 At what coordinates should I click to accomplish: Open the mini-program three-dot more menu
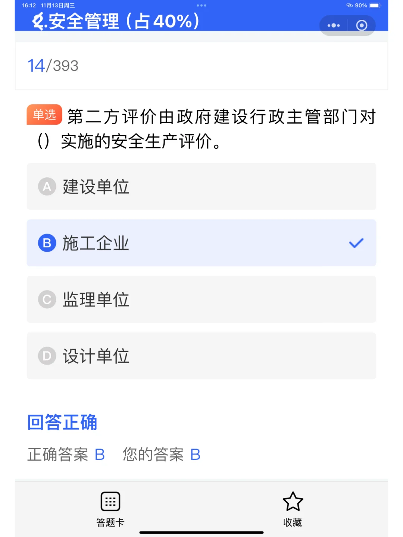point(333,25)
